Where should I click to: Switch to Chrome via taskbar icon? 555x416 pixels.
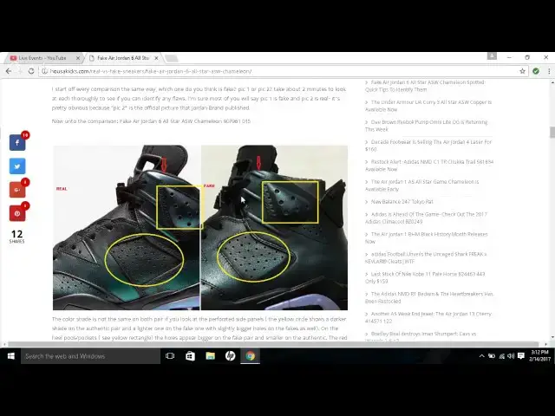tap(251, 356)
